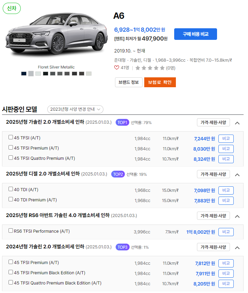Collapse the RS6 아반트 가솔린 4.0 section
This screenshot has width=248, height=293.
pyautogui.click(x=237, y=216)
